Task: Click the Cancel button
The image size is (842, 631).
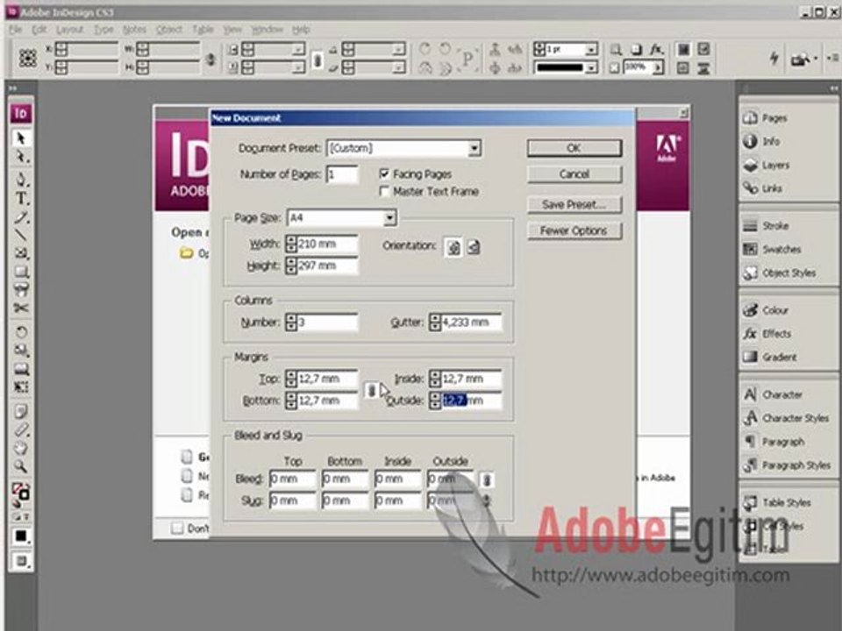Action: (x=574, y=174)
